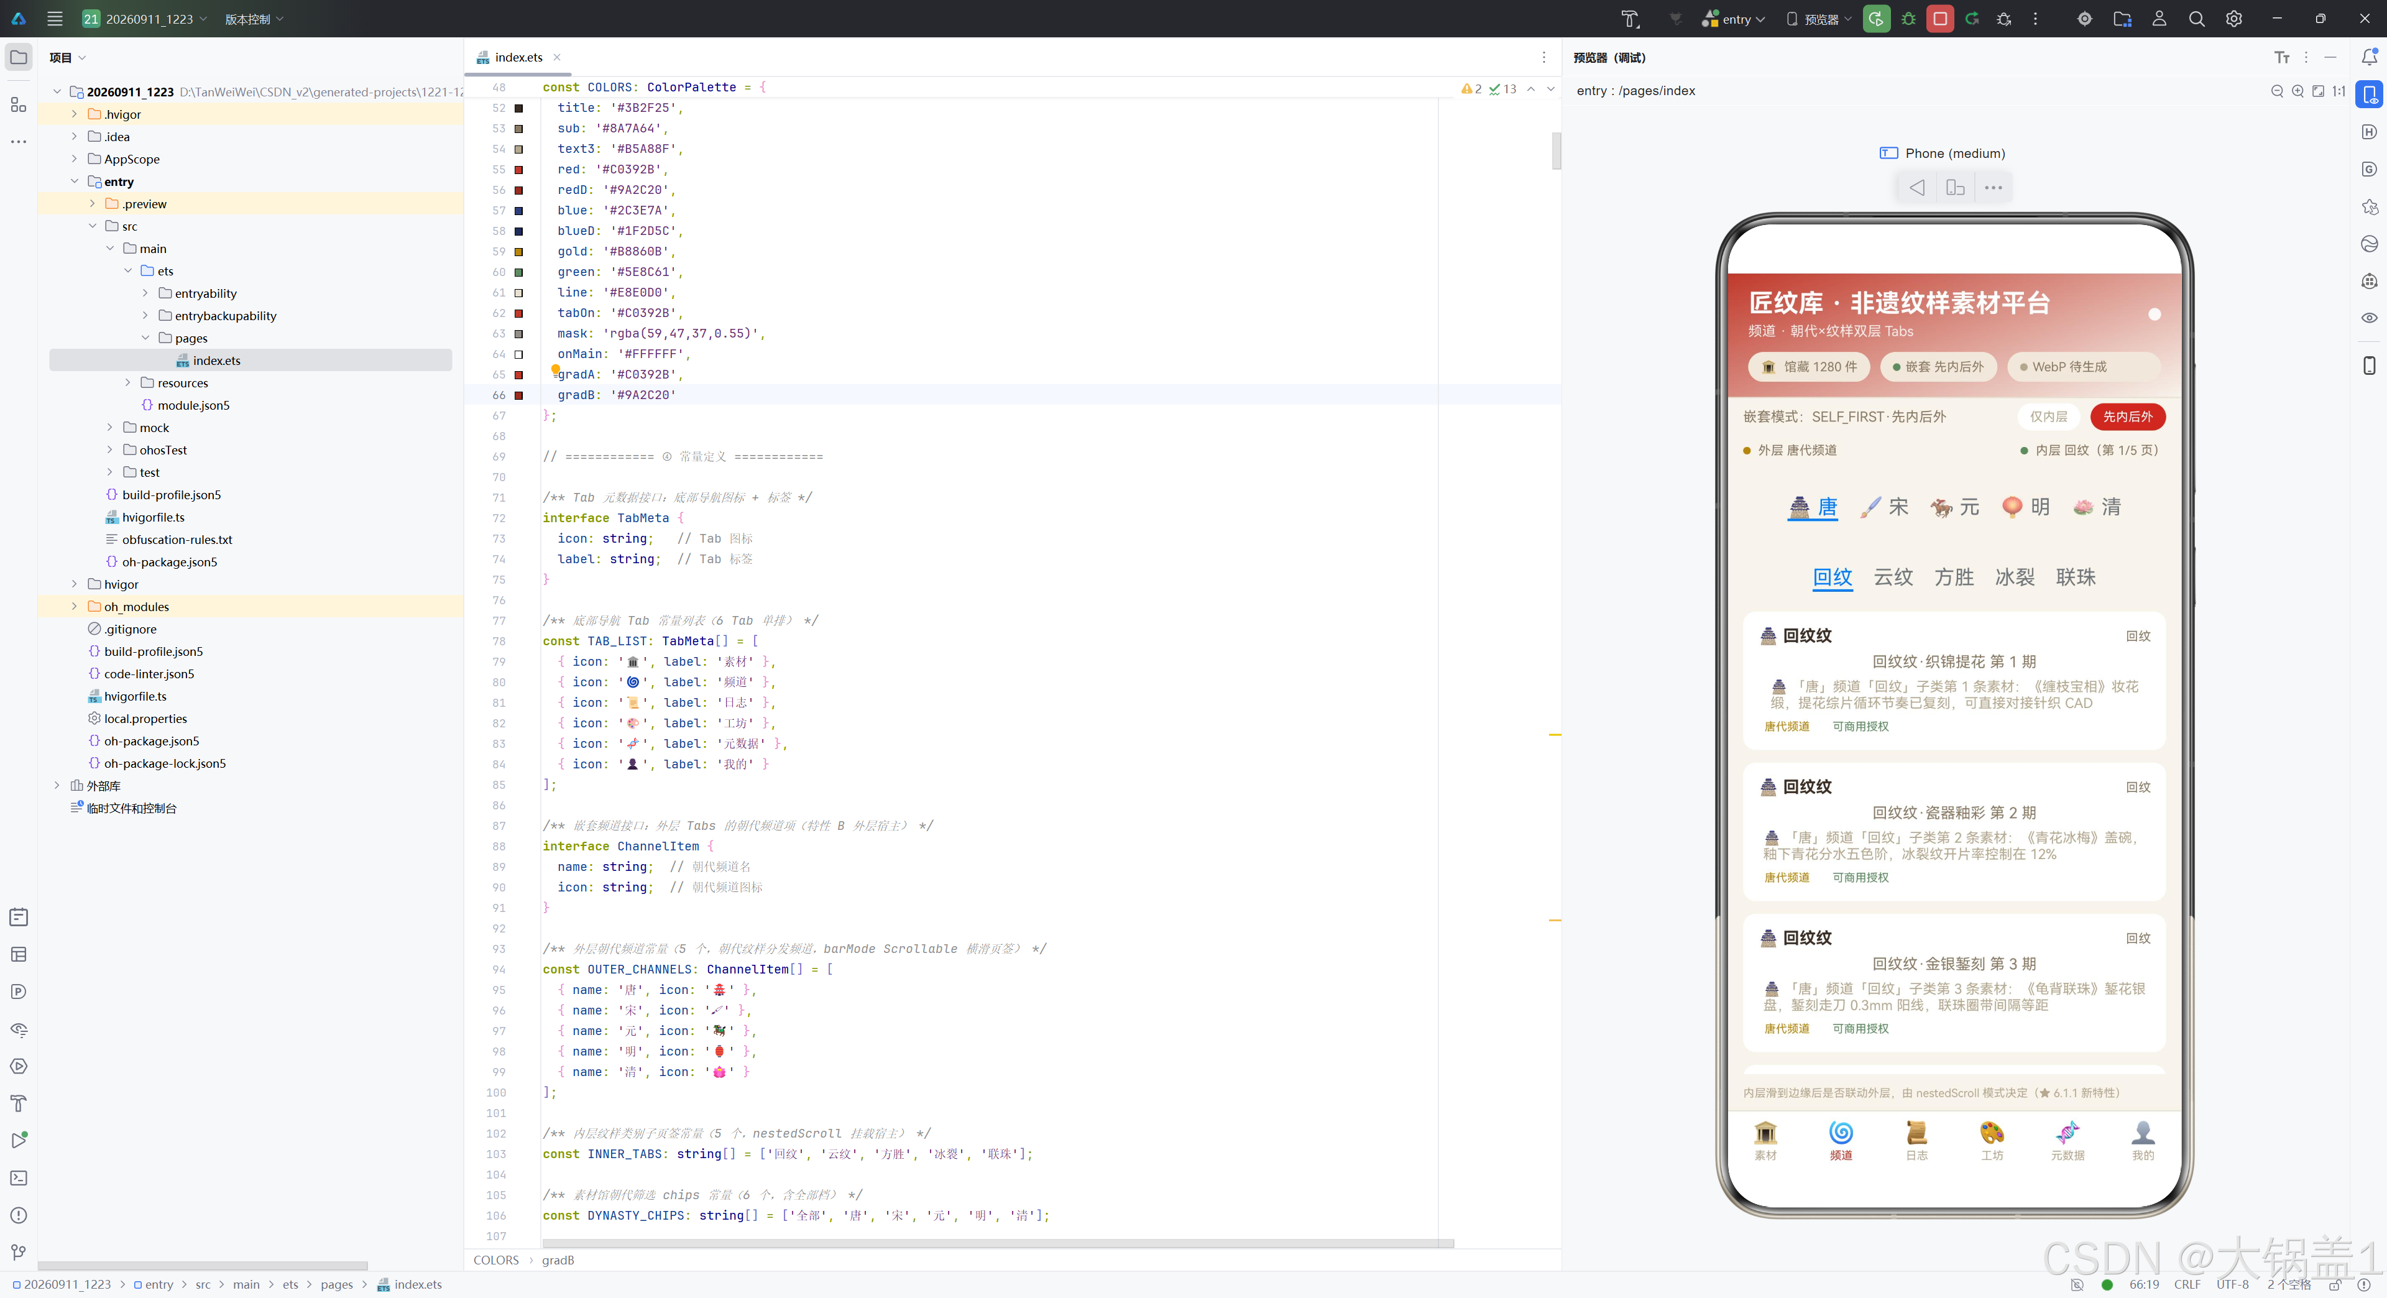Start debugging with the bug icon

click(x=1908, y=19)
